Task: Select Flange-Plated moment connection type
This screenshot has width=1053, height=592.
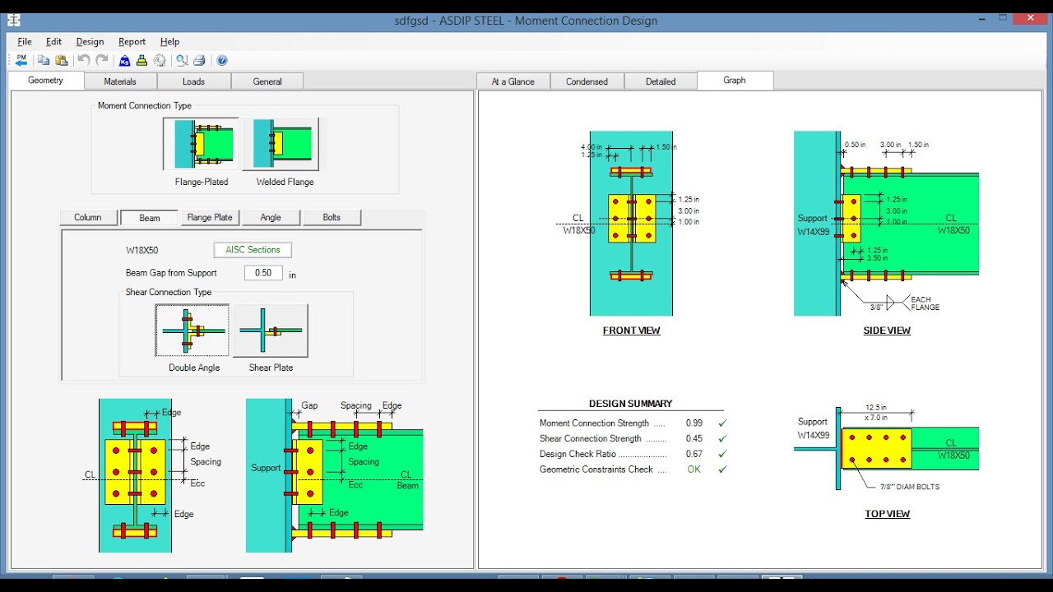Action: click(x=202, y=144)
